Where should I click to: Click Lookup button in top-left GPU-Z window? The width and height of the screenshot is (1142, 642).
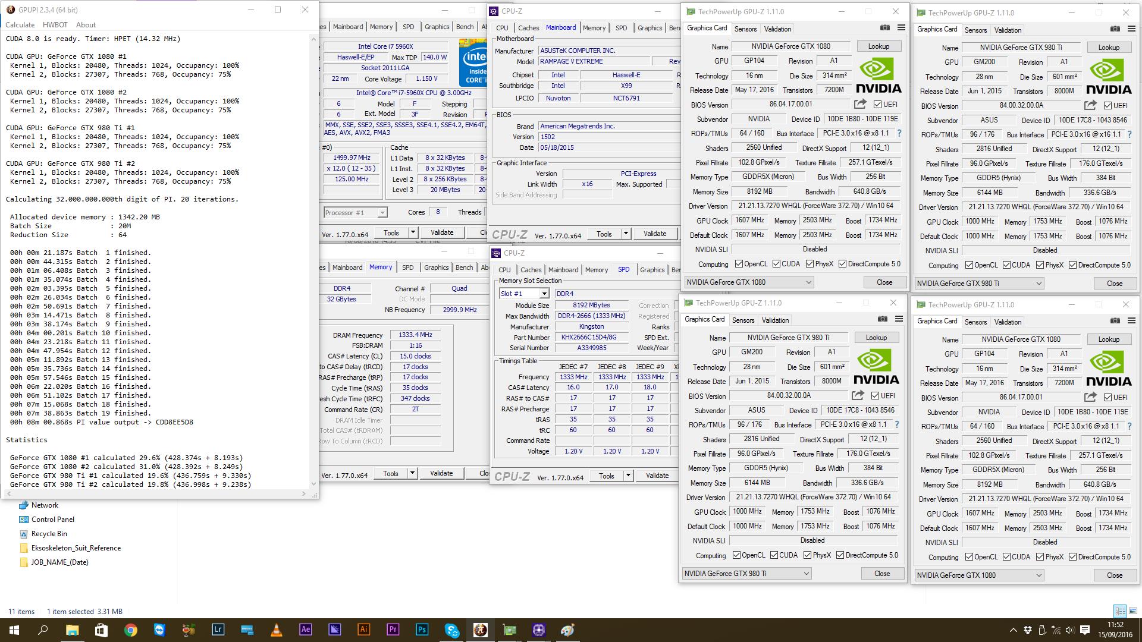click(879, 46)
